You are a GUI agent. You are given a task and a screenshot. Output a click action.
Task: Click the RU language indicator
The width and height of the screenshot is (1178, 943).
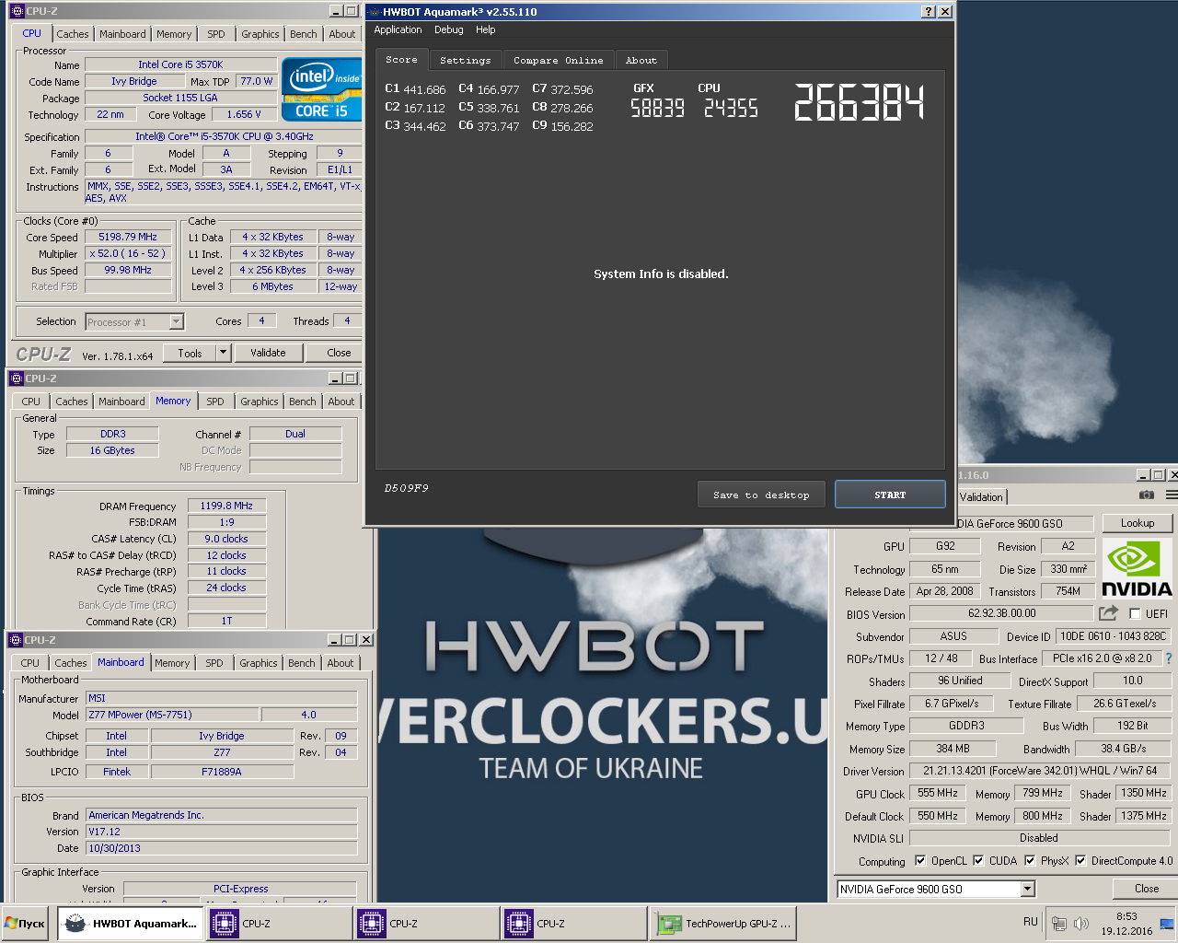[x=1031, y=922]
